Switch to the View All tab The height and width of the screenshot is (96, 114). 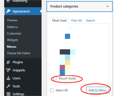coord(76,20)
